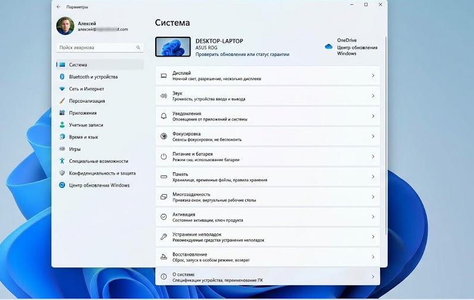Click the Память row title
474x300 pixels.
180,174
